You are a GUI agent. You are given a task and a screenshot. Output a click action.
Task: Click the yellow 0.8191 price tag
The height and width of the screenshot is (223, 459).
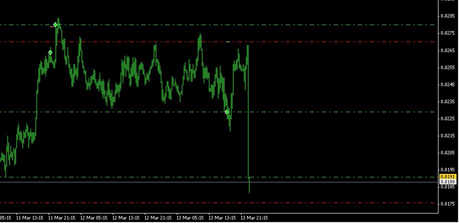tap(448, 177)
